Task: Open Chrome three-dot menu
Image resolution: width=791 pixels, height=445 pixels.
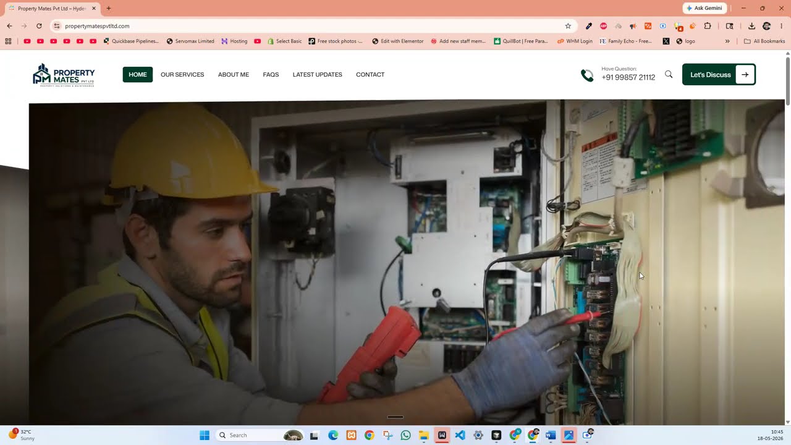Action: 782,26
